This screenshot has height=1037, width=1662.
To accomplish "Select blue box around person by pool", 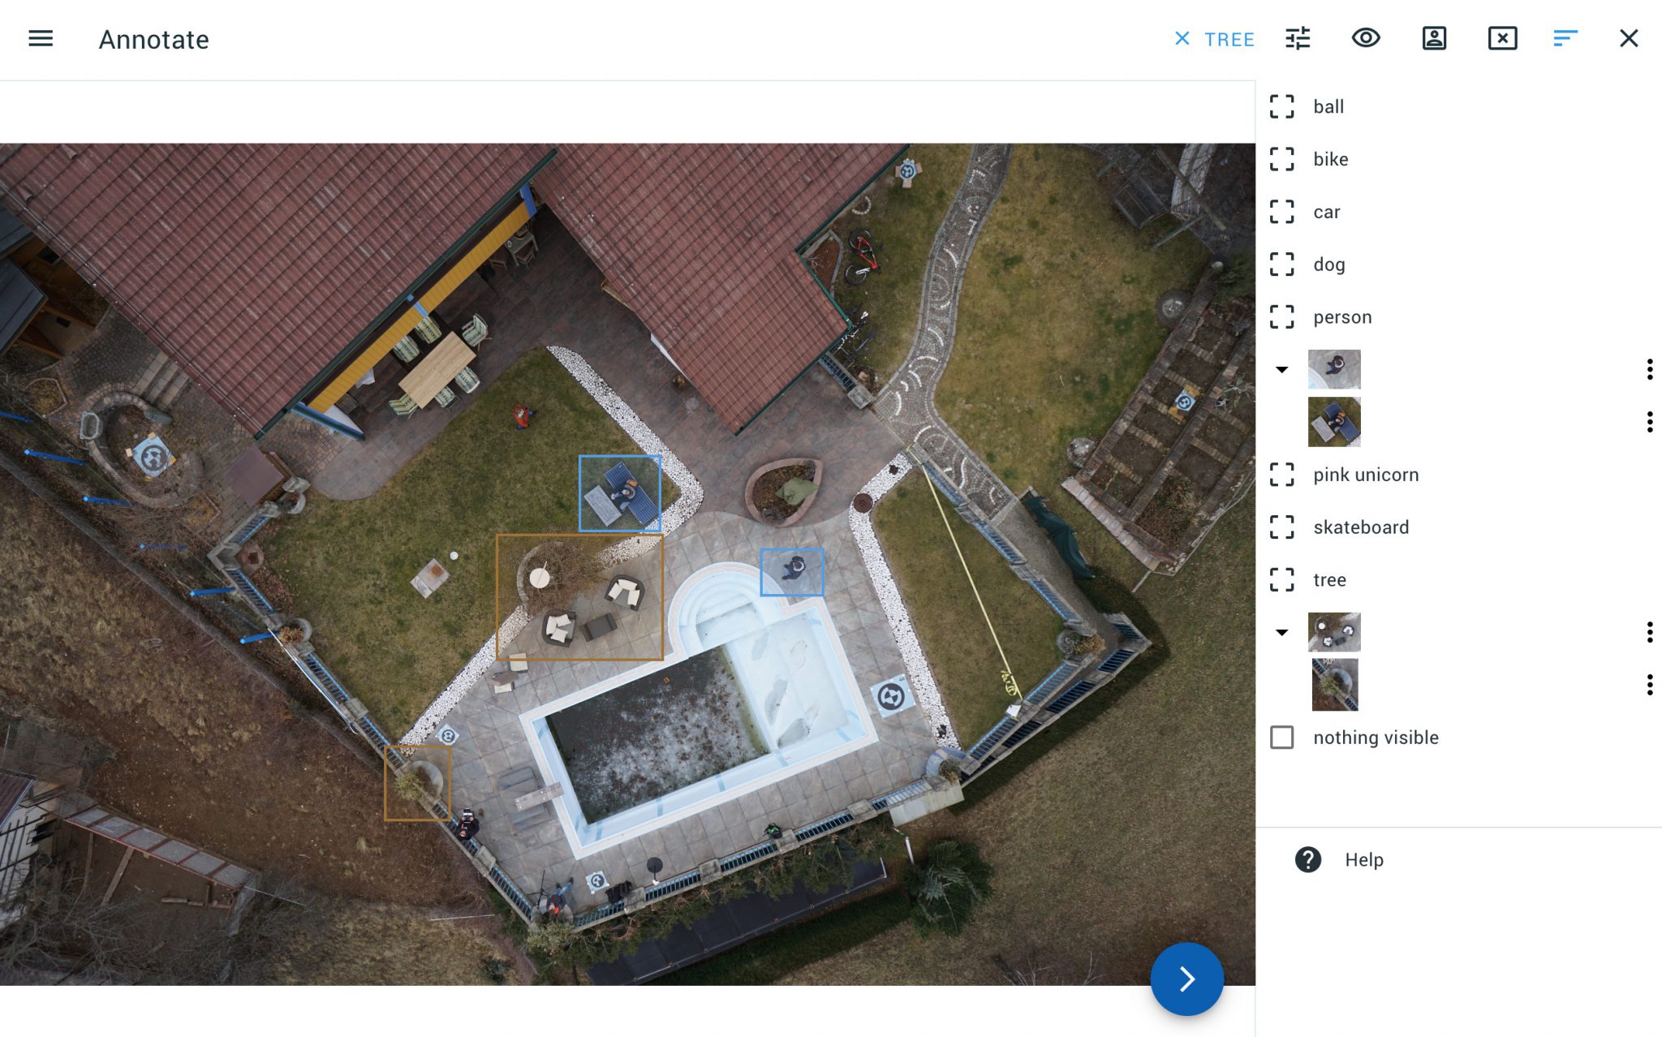I will (x=792, y=572).
